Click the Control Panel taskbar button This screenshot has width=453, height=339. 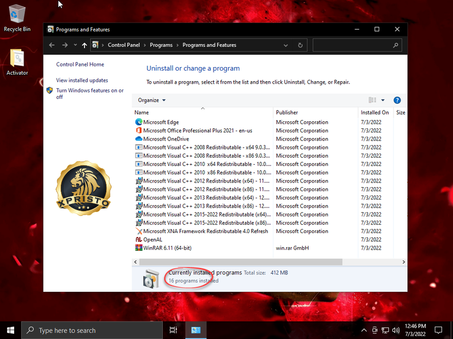pos(196,330)
